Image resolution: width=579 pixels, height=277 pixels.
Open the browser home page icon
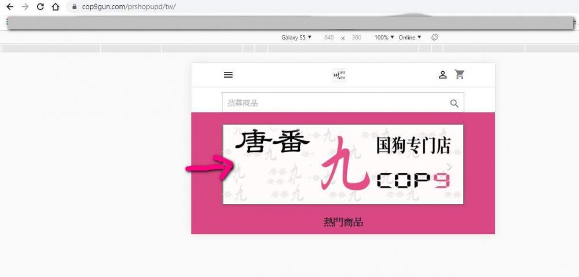click(56, 6)
